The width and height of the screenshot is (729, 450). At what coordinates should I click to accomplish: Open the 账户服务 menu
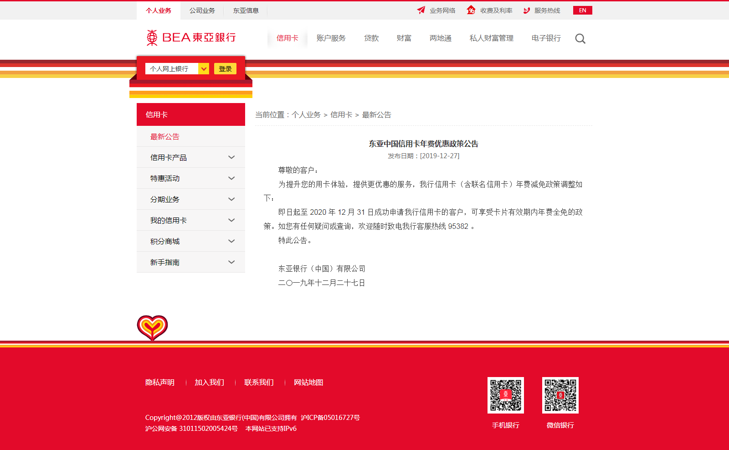click(331, 38)
